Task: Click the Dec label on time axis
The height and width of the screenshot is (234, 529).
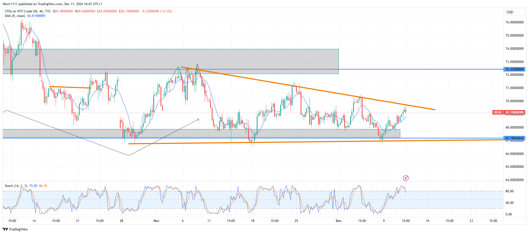Action: (339, 221)
